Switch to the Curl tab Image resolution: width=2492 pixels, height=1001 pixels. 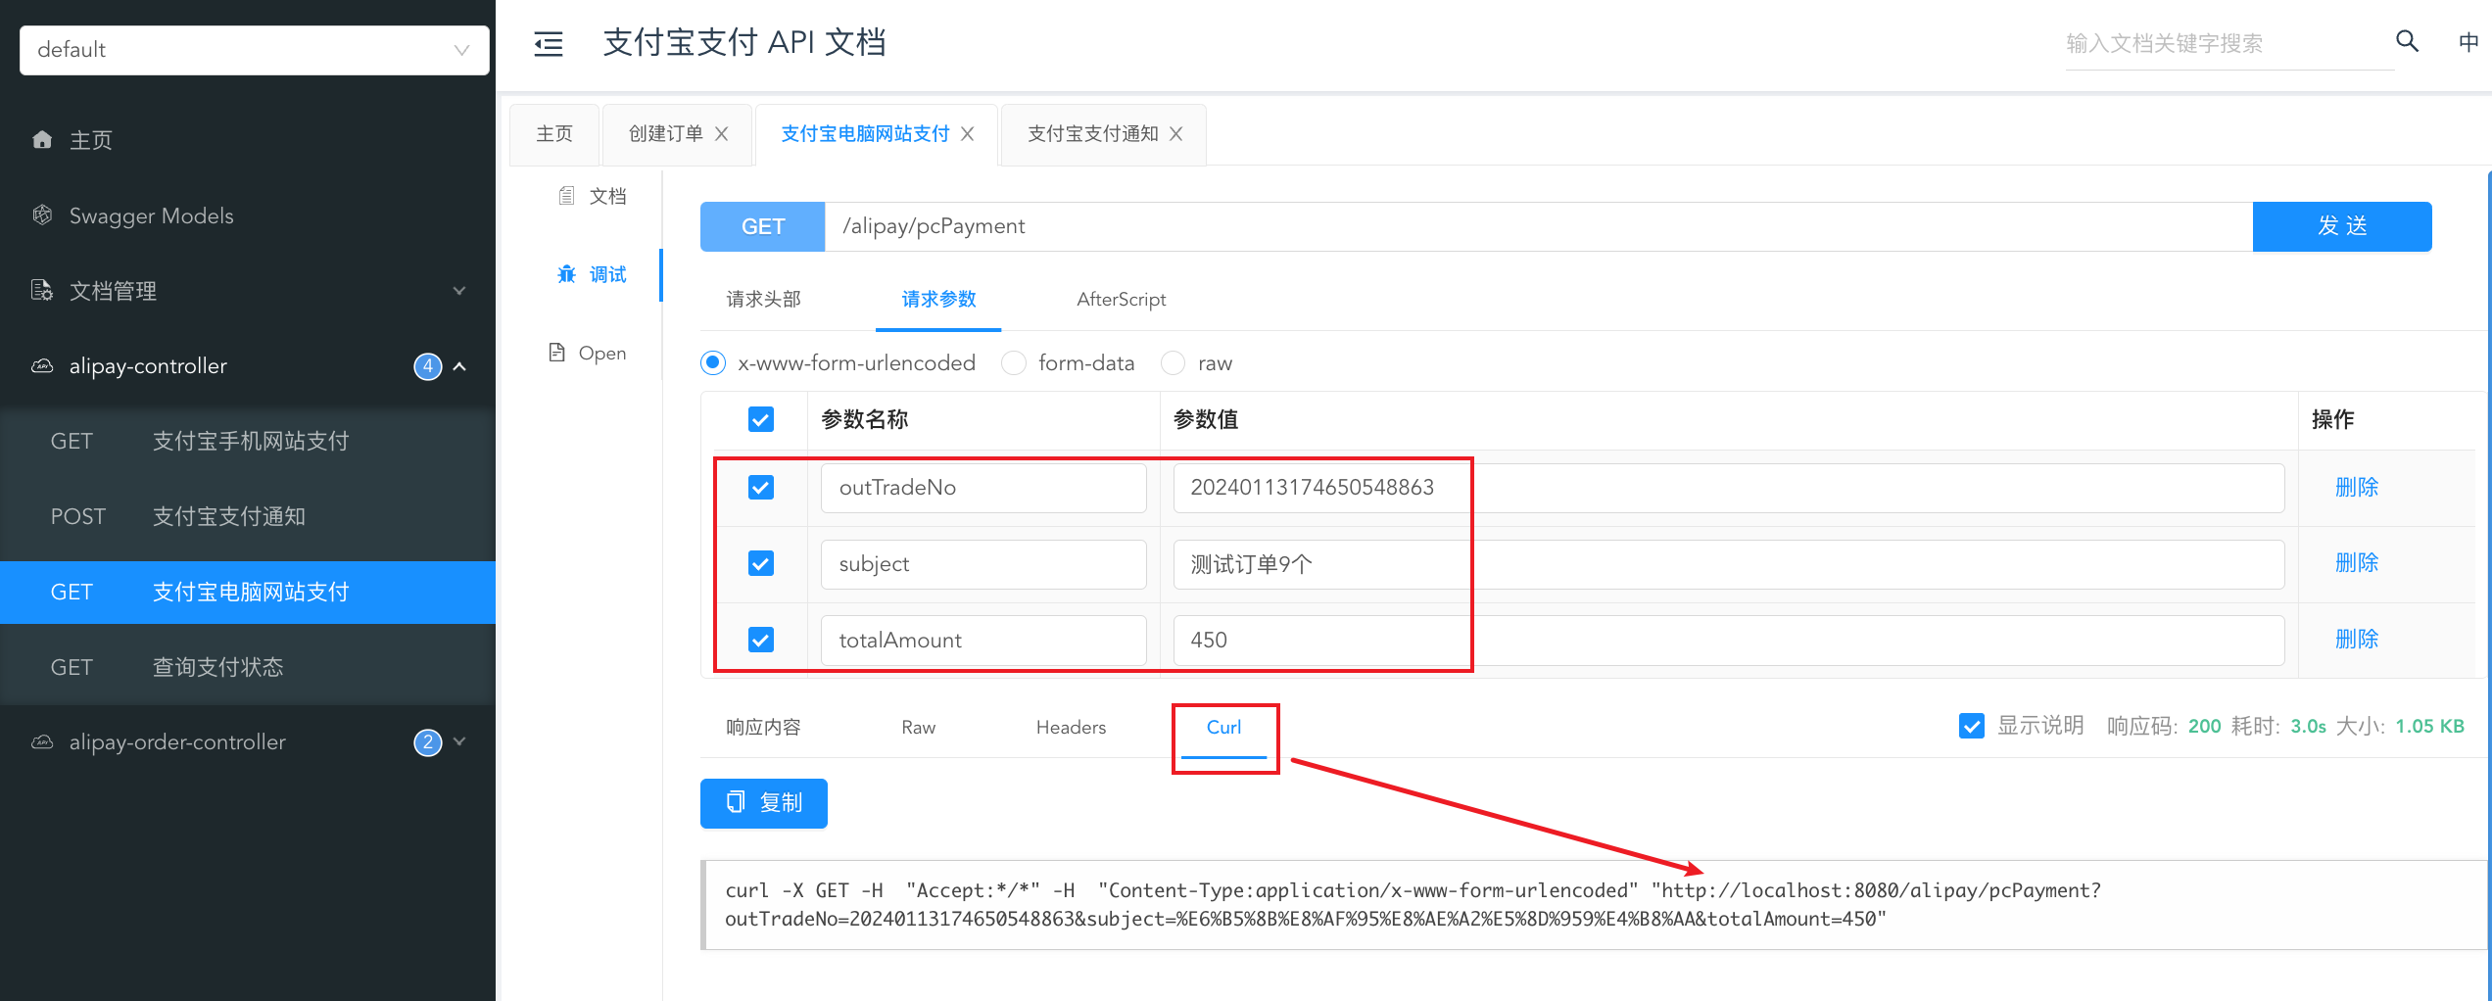tap(1224, 728)
